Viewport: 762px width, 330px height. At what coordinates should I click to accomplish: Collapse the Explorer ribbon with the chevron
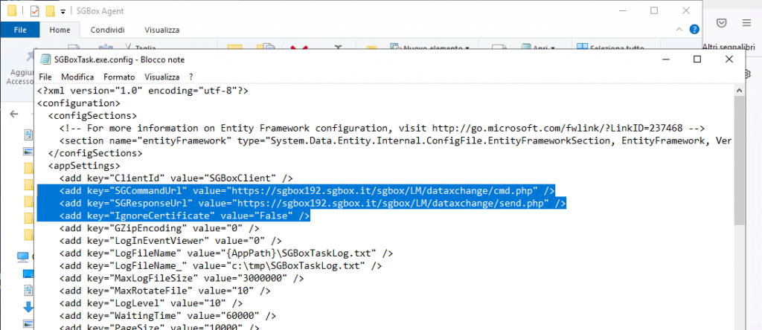pyautogui.click(x=679, y=30)
